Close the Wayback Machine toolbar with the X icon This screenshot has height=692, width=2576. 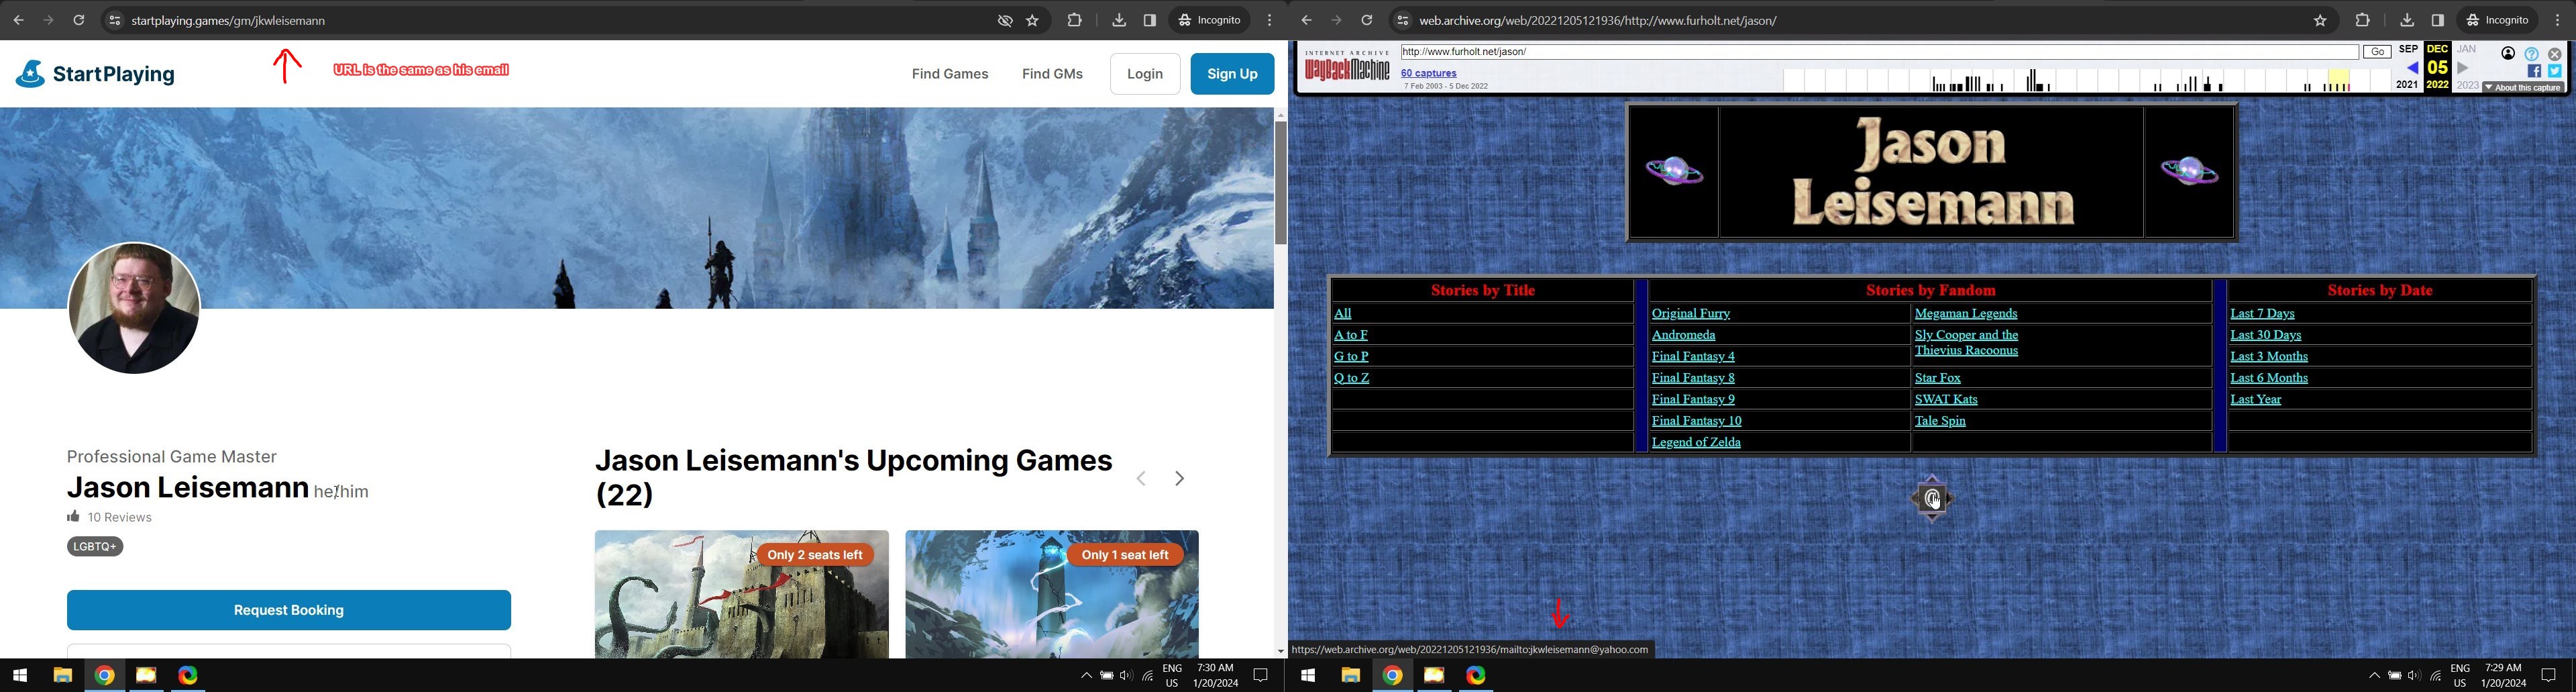[2554, 54]
